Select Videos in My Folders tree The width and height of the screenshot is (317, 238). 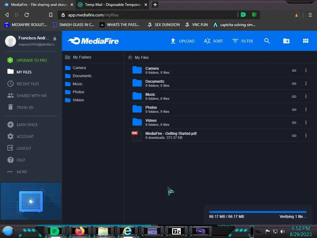click(x=74, y=100)
